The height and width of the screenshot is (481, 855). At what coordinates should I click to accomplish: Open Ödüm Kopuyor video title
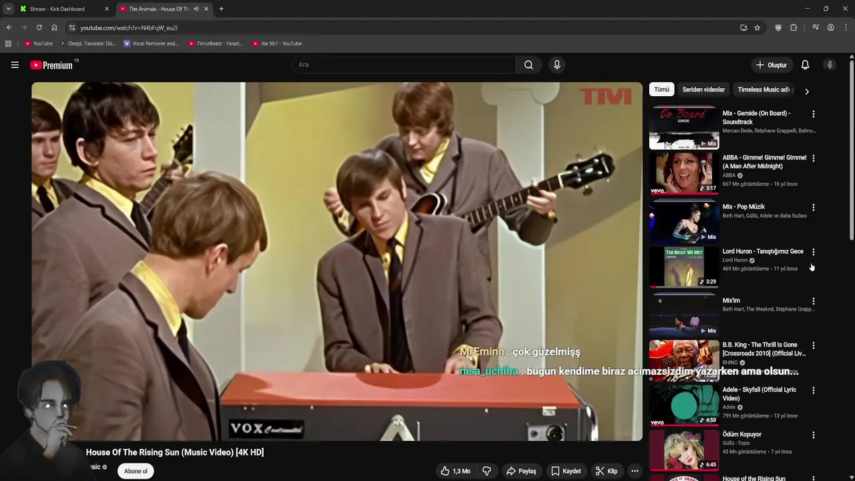point(741,434)
